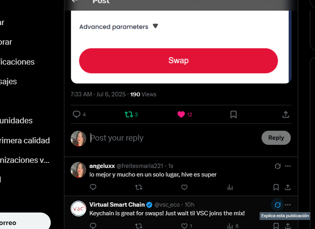Viewport: 315px width, 229px height.
Task: Bookmark angeluxx's reply
Action: (276, 187)
